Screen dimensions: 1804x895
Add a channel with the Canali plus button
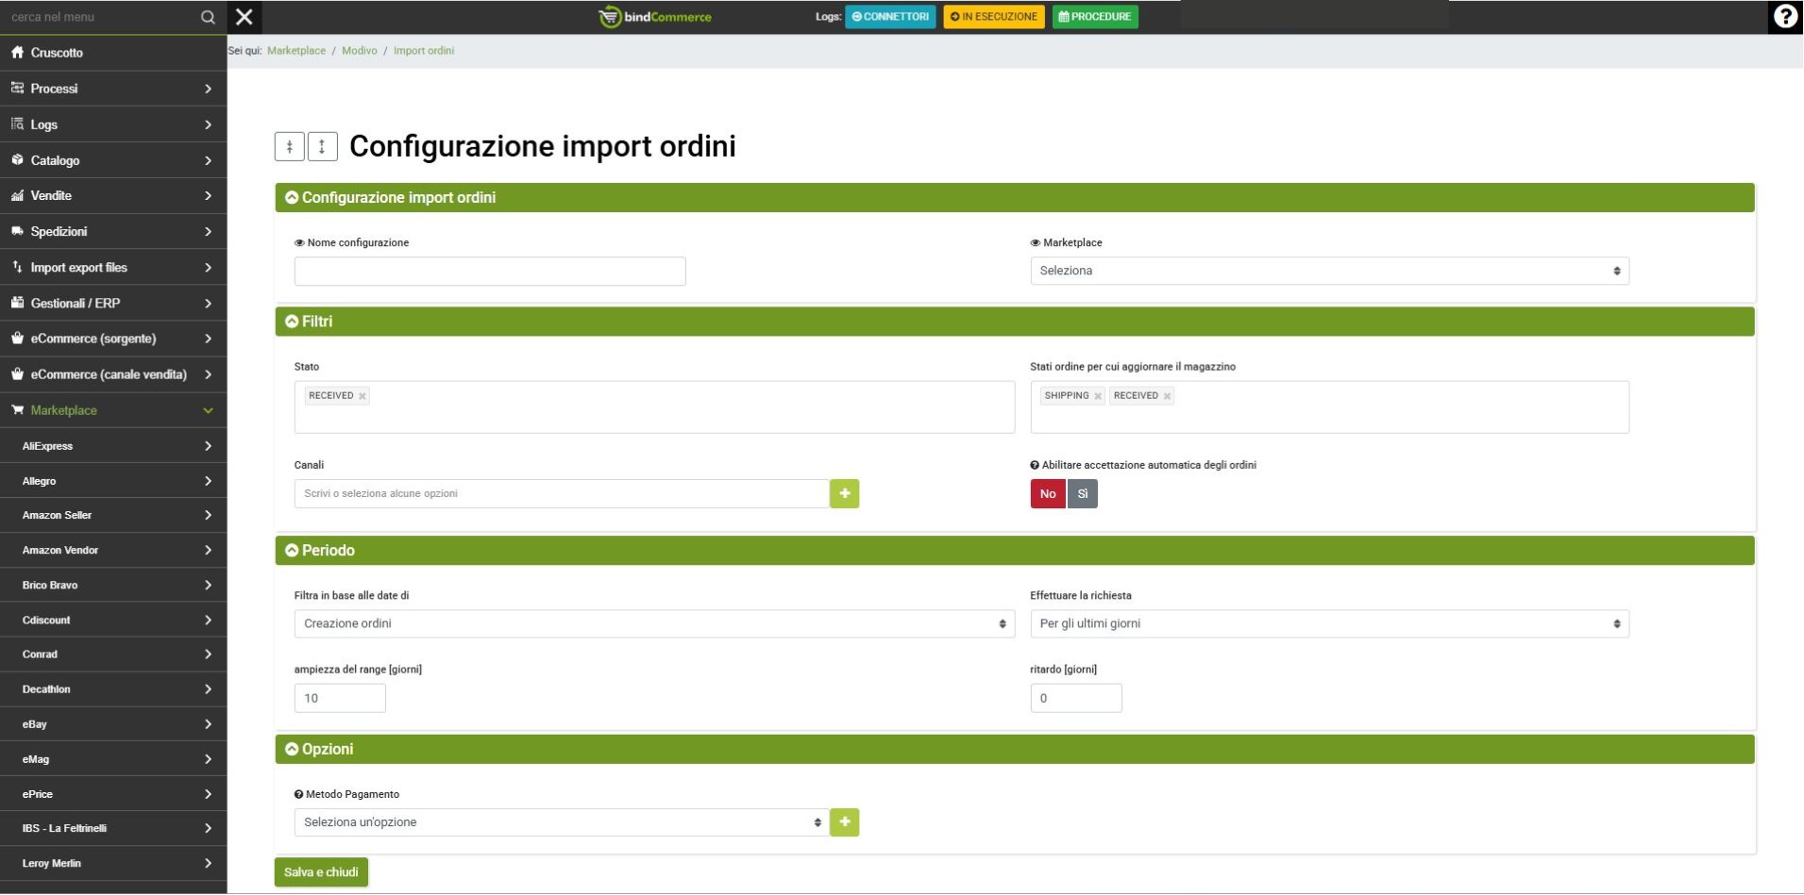point(844,493)
